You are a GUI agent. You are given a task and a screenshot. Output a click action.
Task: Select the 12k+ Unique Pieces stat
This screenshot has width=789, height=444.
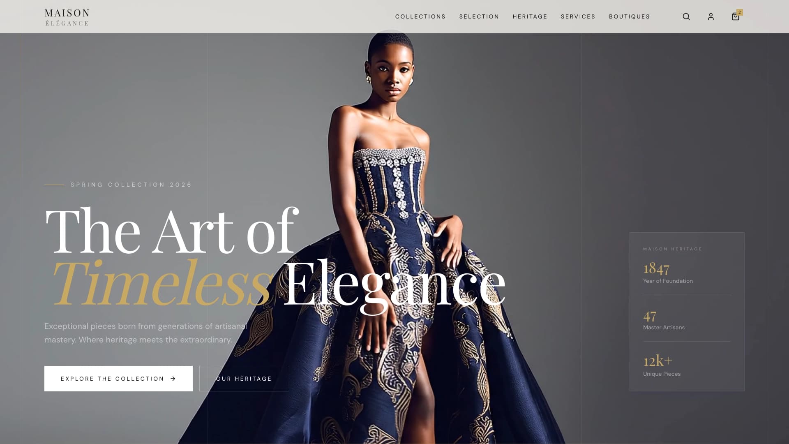662,365
